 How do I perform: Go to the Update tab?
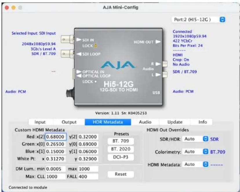point(175,122)
